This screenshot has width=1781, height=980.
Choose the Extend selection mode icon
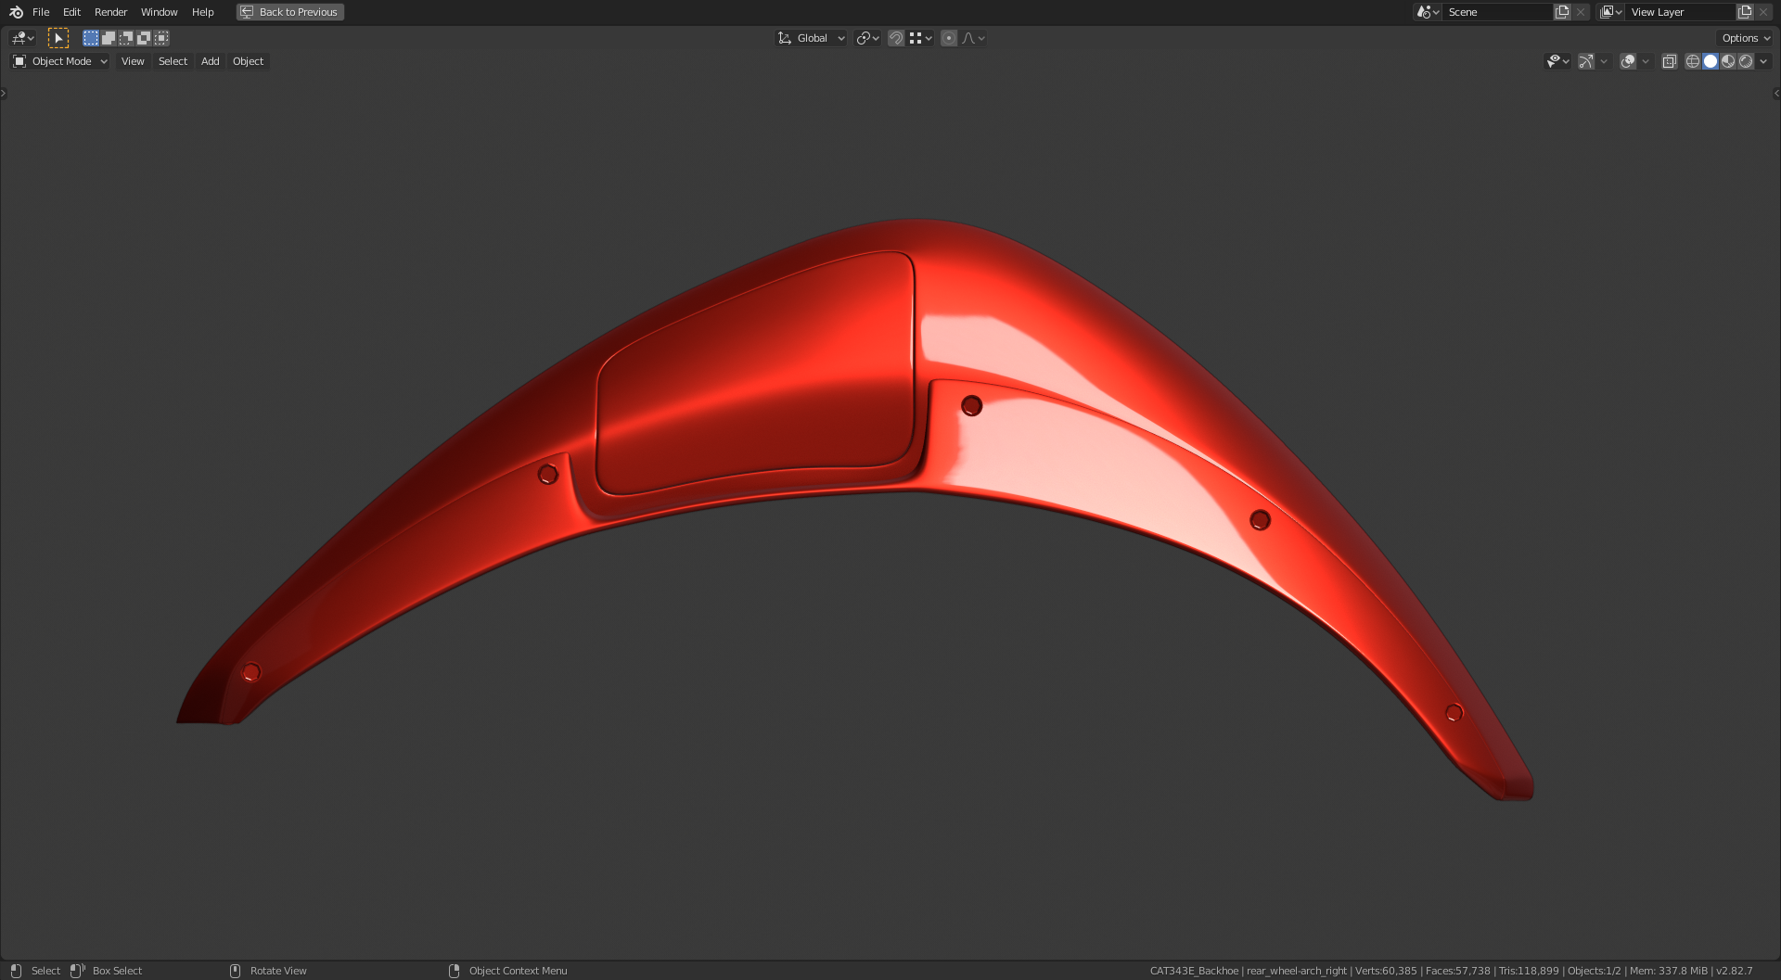109,38
